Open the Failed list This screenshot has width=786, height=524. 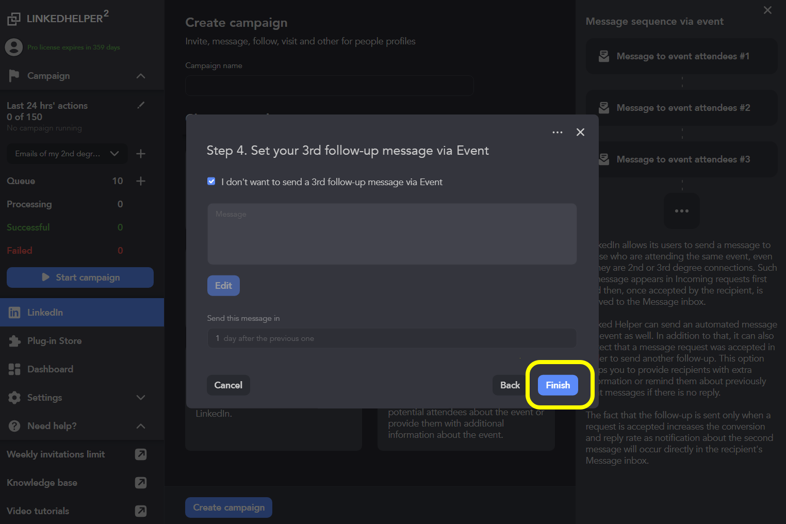pyautogui.click(x=65, y=251)
